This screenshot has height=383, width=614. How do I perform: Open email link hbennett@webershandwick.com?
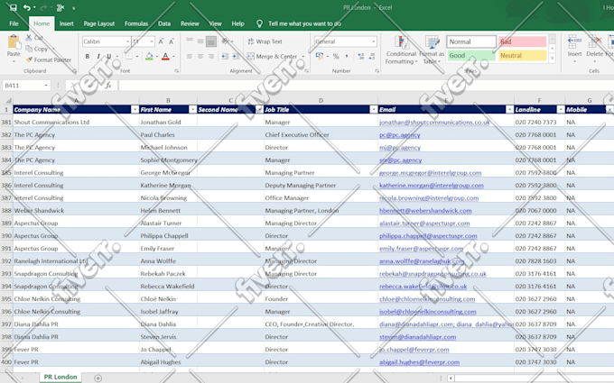coord(425,210)
